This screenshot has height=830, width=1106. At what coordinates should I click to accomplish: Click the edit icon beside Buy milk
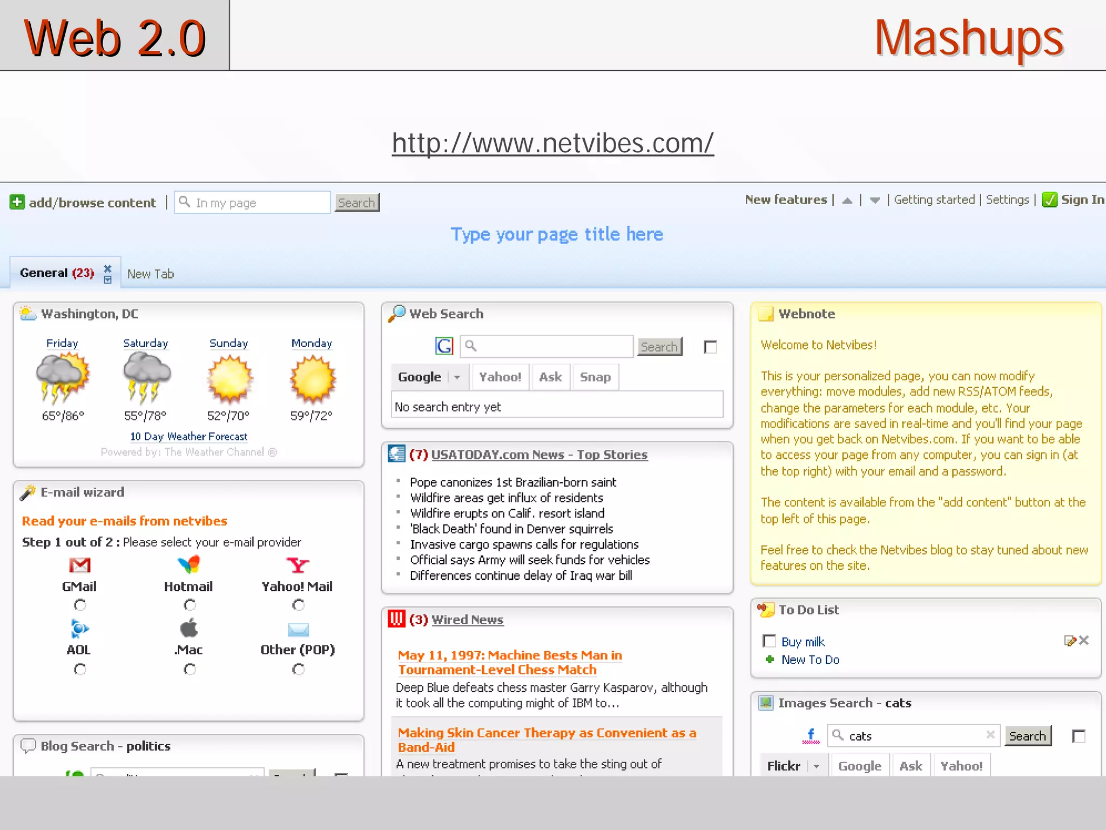tap(1069, 641)
